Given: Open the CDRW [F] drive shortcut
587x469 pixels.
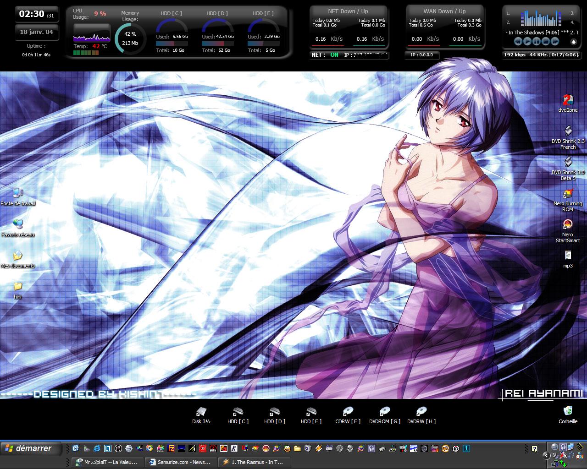Looking at the screenshot, I should pos(348,412).
